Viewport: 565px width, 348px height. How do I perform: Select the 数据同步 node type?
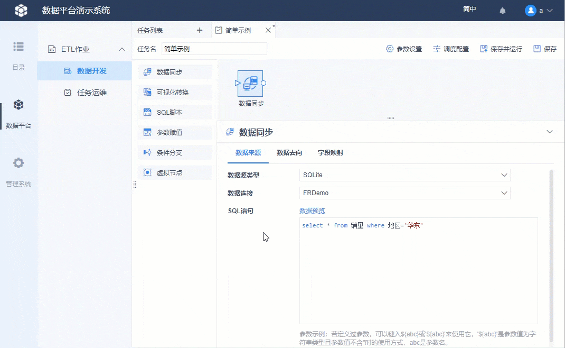pyautogui.click(x=175, y=72)
